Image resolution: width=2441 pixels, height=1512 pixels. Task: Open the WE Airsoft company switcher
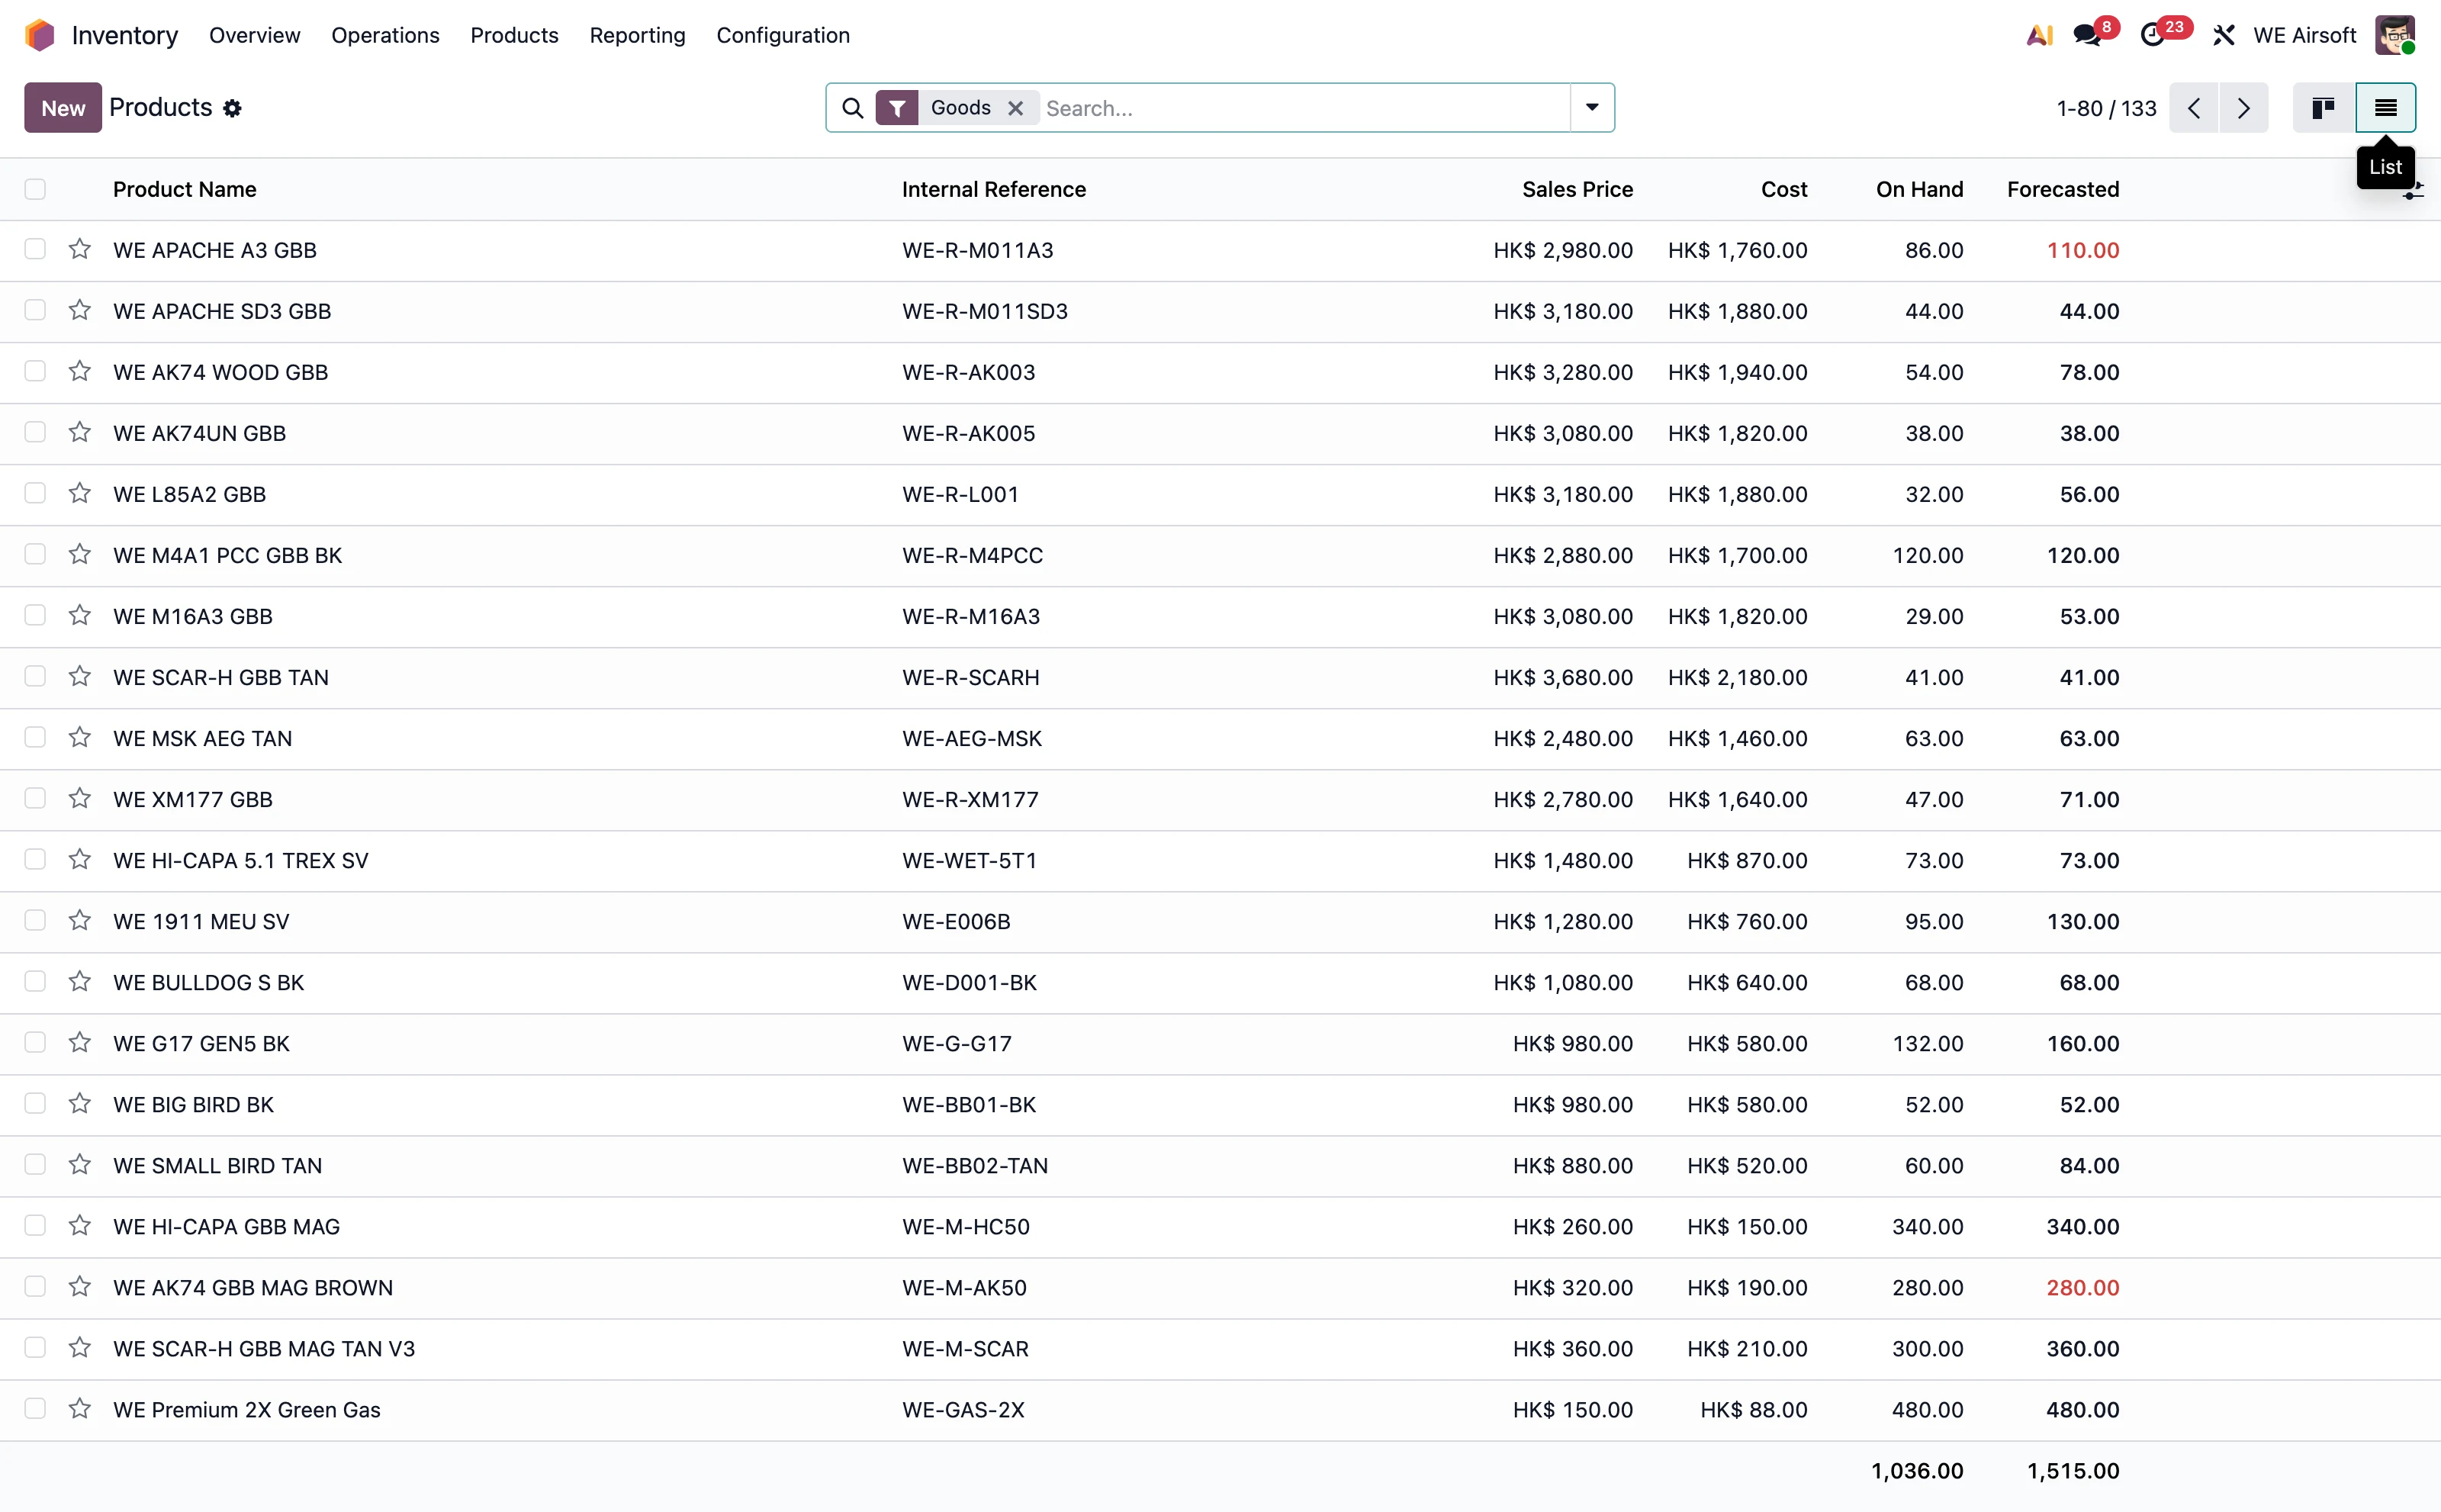click(2304, 35)
